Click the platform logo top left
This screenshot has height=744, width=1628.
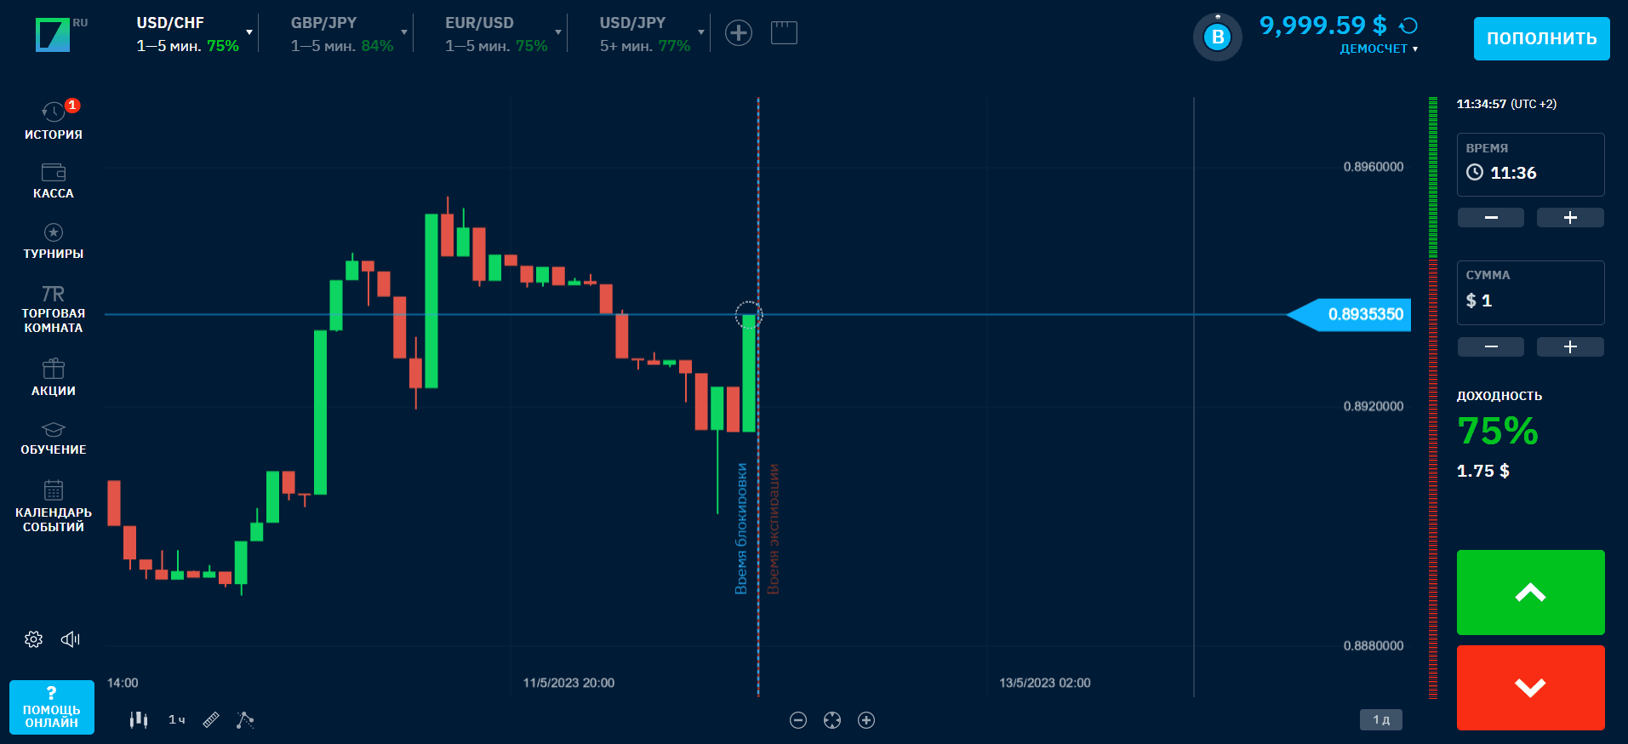tap(53, 35)
